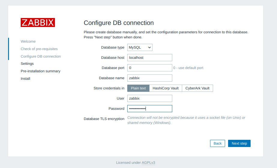The image size is (277, 168).
Task: Go to Welcome step in sidebar
Action: [x=28, y=41]
